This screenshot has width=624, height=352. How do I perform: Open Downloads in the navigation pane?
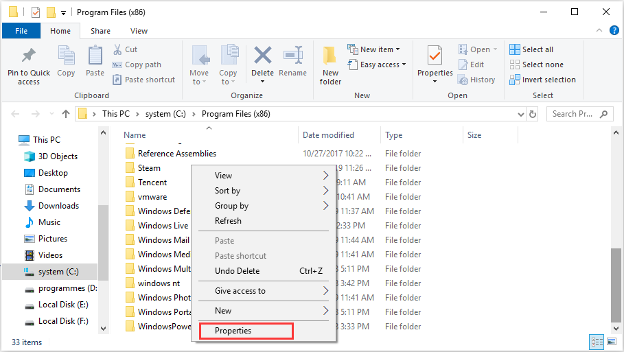(58, 206)
